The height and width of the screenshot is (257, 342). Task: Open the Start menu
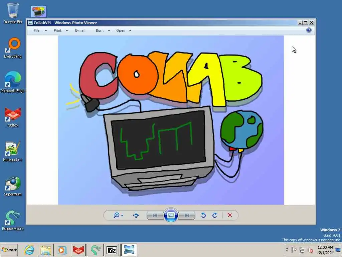(9, 250)
